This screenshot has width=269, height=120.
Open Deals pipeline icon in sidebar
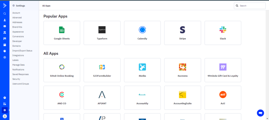click(5, 39)
